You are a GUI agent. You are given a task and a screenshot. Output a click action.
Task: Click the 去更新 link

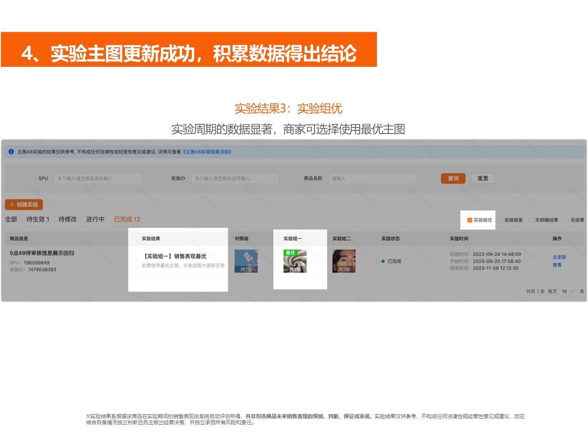559,257
